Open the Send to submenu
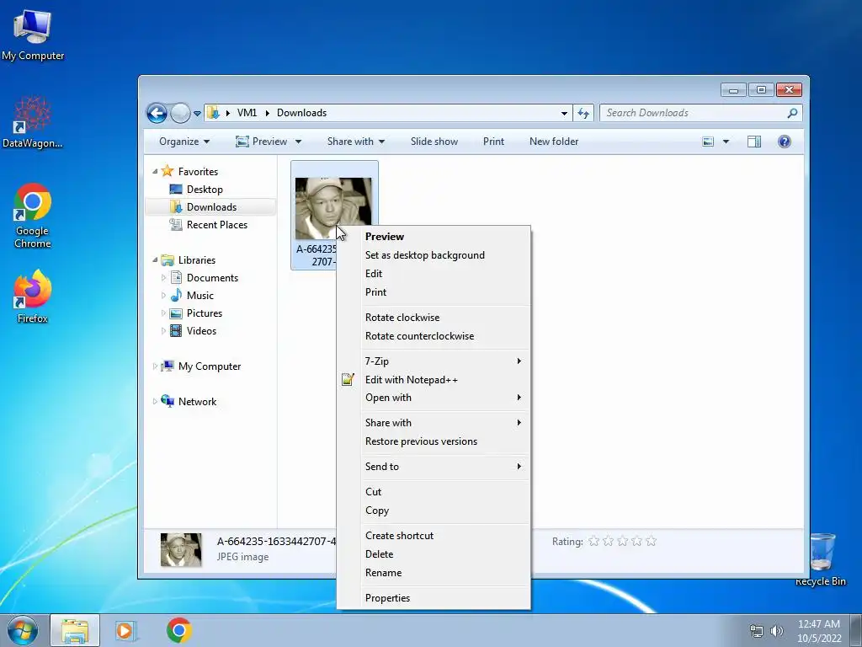This screenshot has height=647, width=862. (x=434, y=467)
